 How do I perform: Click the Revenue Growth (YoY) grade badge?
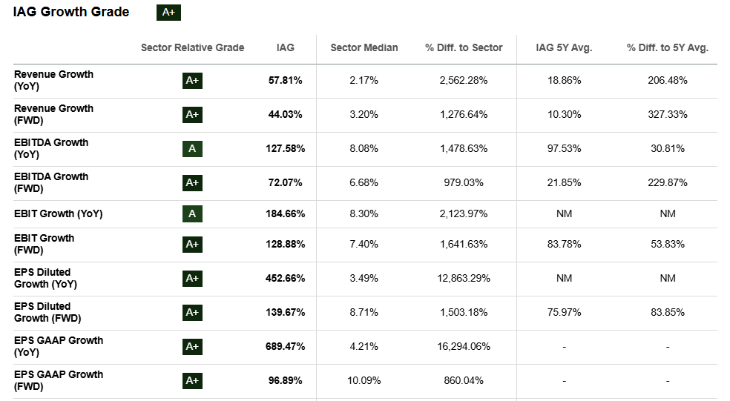tap(192, 80)
